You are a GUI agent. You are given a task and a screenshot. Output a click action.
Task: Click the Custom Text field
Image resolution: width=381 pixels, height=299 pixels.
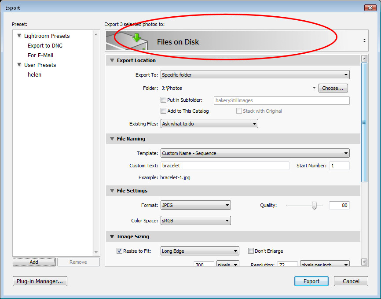[225, 166]
